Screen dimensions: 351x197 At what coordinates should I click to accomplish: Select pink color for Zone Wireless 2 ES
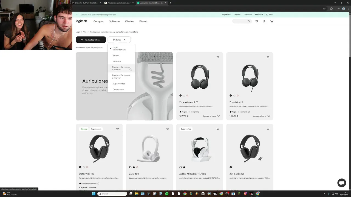[188, 95]
